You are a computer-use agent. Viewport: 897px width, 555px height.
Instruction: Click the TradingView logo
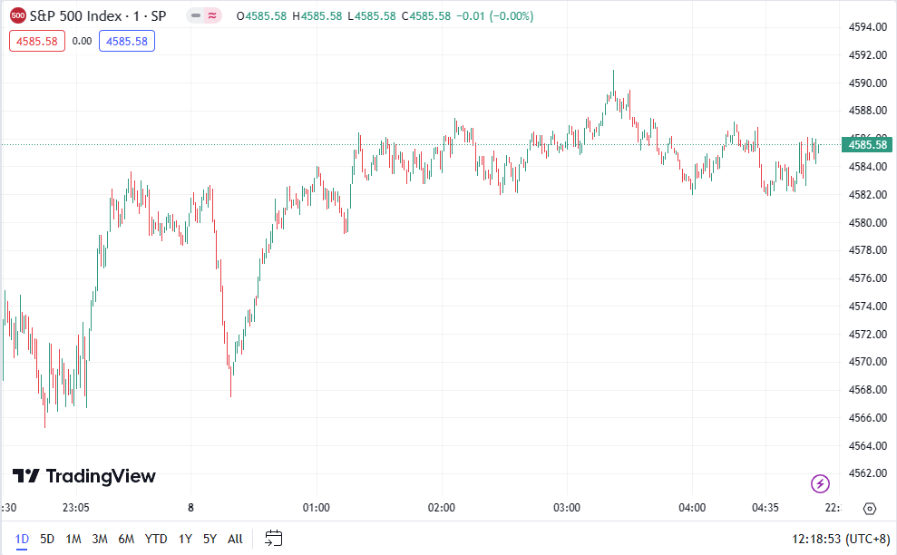click(x=83, y=476)
